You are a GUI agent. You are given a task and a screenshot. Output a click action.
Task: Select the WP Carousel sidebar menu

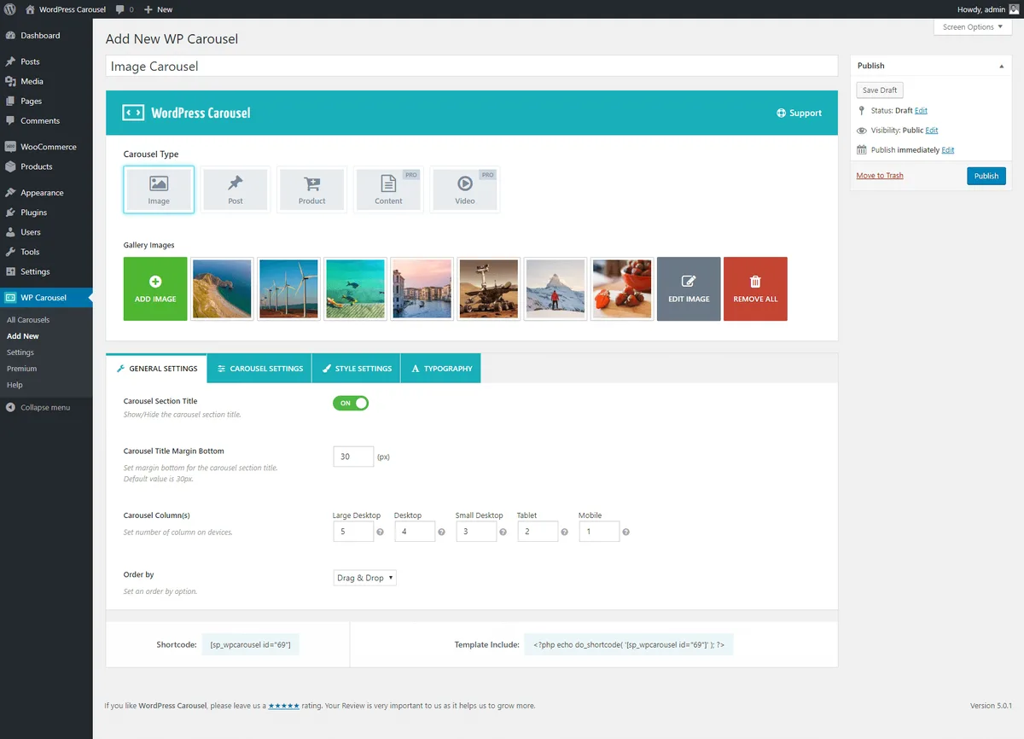click(46, 298)
